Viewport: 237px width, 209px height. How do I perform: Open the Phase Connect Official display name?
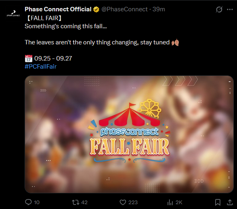coord(58,9)
